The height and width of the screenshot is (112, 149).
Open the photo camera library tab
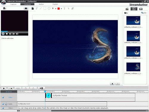pyautogui.click(x=141, y=9)
